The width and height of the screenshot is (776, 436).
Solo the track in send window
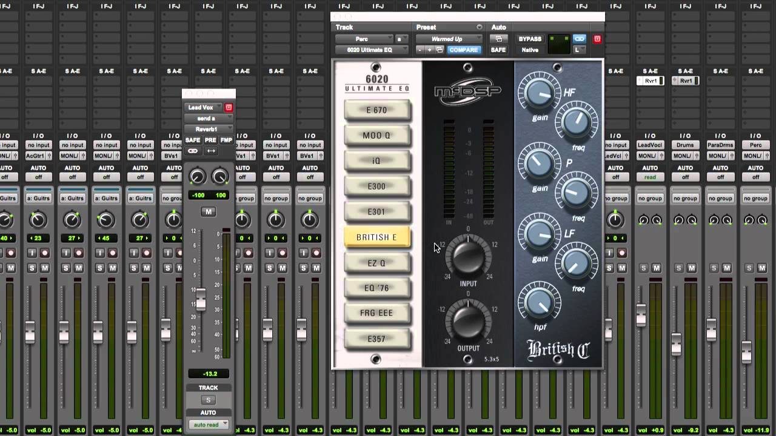click(209, 400)
